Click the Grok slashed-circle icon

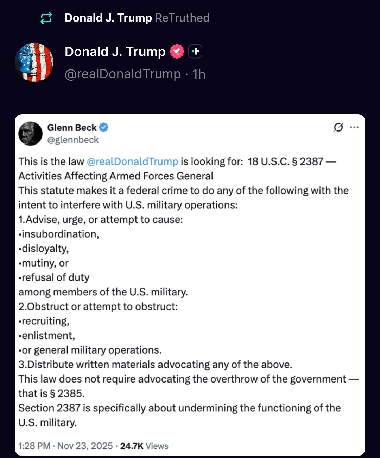338,127
